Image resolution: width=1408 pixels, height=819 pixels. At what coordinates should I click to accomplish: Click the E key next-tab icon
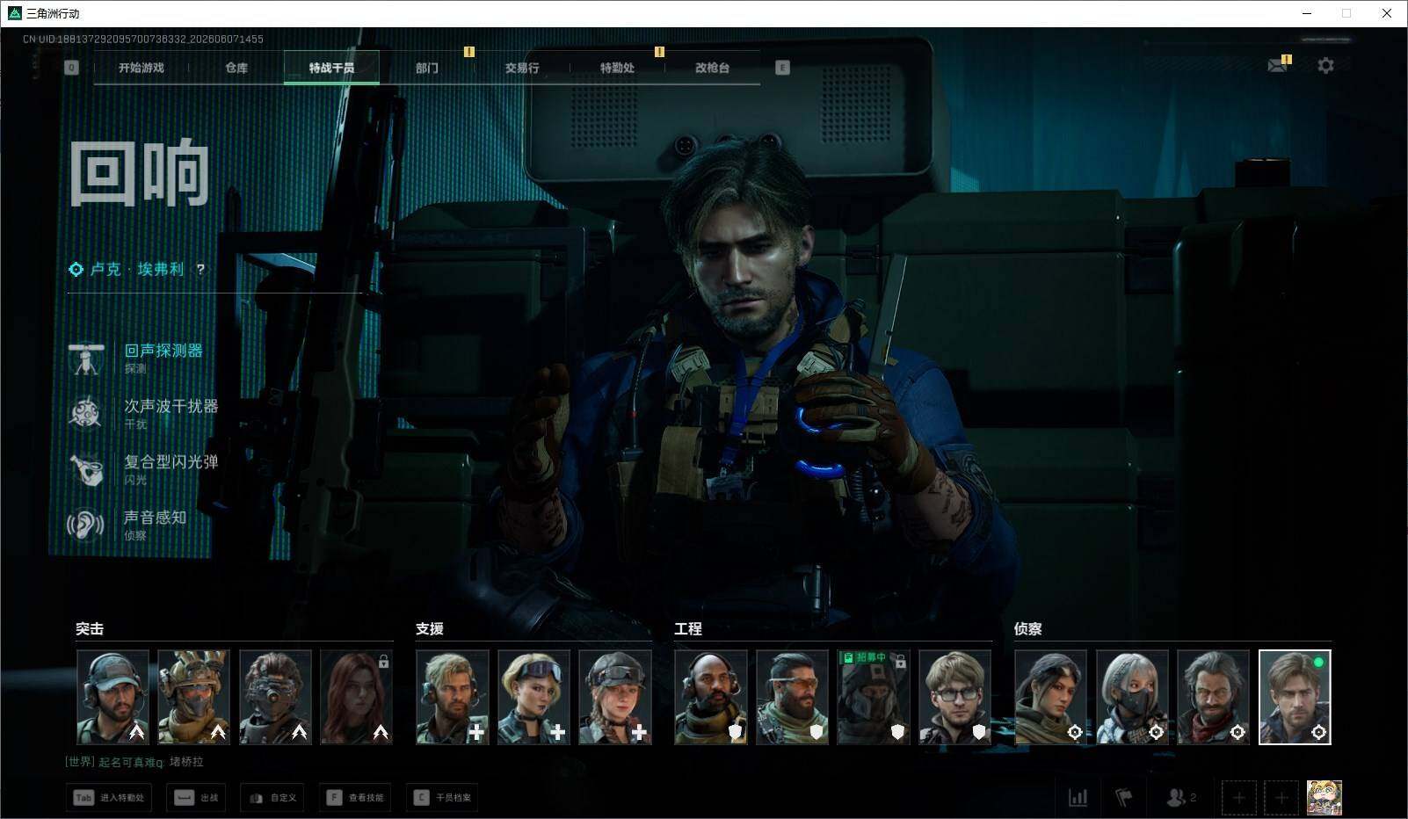click(x=782, y=68)
